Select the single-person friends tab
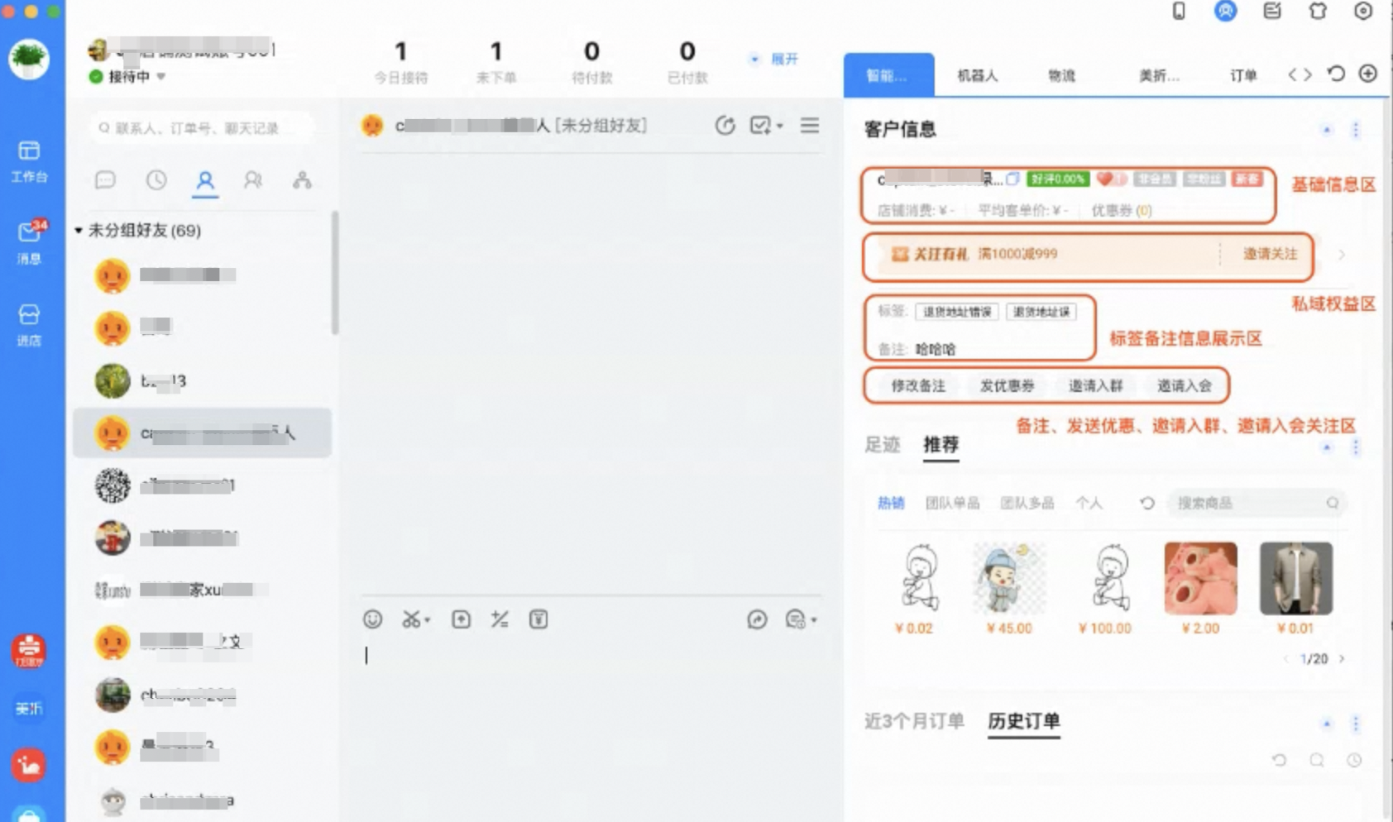 (x=205, y=180)
